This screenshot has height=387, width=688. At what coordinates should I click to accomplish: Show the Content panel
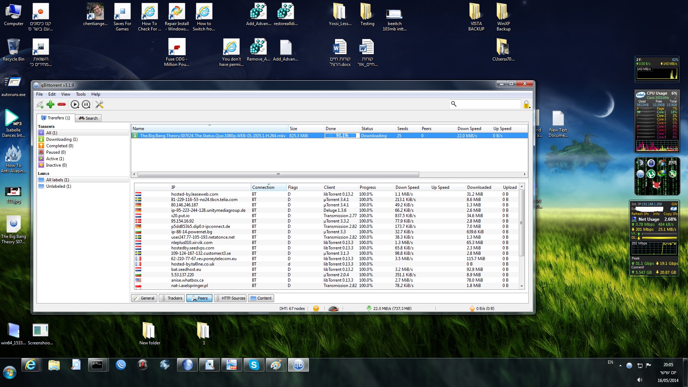261,298
